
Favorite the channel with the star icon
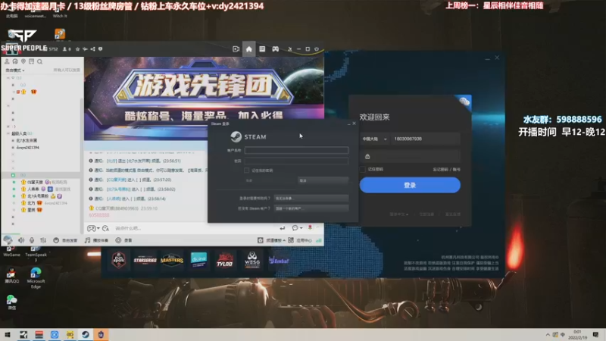click(78, 49)
